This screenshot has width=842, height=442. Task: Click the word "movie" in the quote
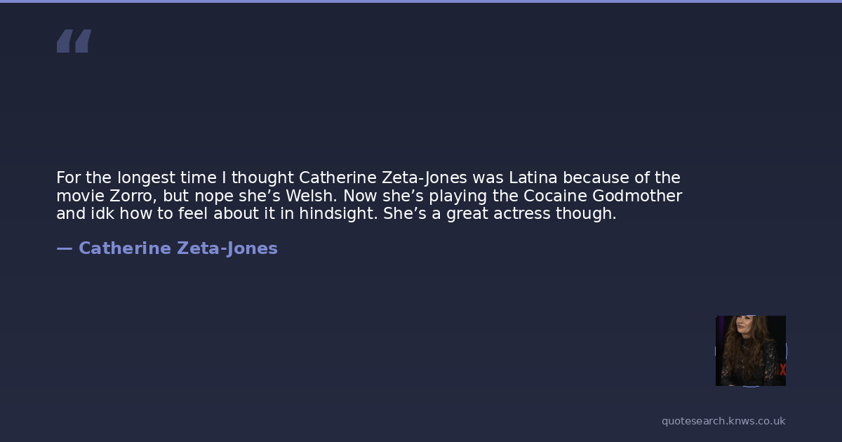pyautogui.click(x=79, y=196)
